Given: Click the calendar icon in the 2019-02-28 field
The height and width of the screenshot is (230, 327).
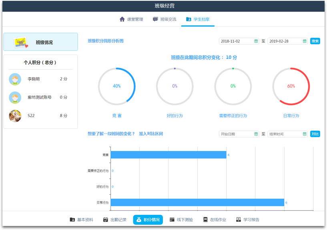Looking at the screenshot, I should point(305,41).
